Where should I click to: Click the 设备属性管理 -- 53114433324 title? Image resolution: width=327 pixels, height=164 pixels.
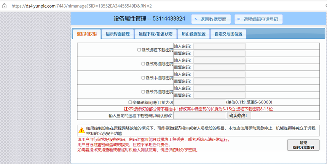click(x=149, y=19)
